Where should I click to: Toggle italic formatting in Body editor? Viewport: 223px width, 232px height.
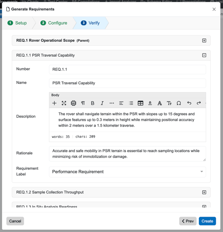(102, 103)
